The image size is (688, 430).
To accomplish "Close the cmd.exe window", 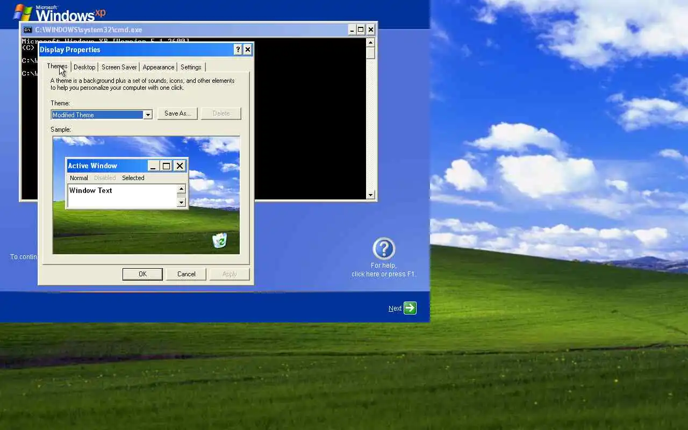I will tap(371, 30).
